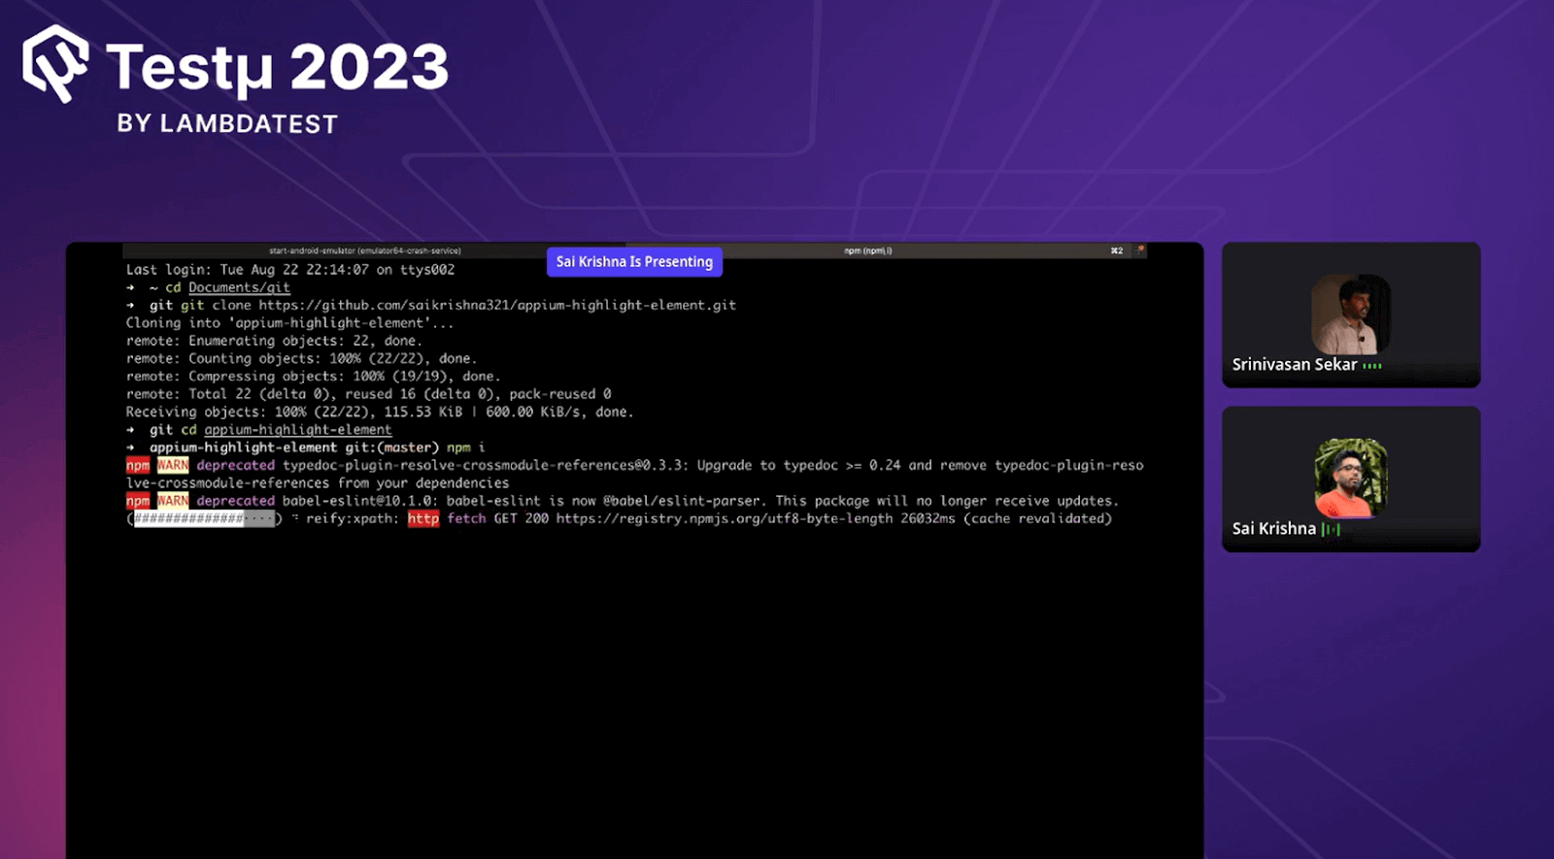Click the first red npm label on the typedoc warning
This screenshot has height=859, width=1554.
coord(138,466)
